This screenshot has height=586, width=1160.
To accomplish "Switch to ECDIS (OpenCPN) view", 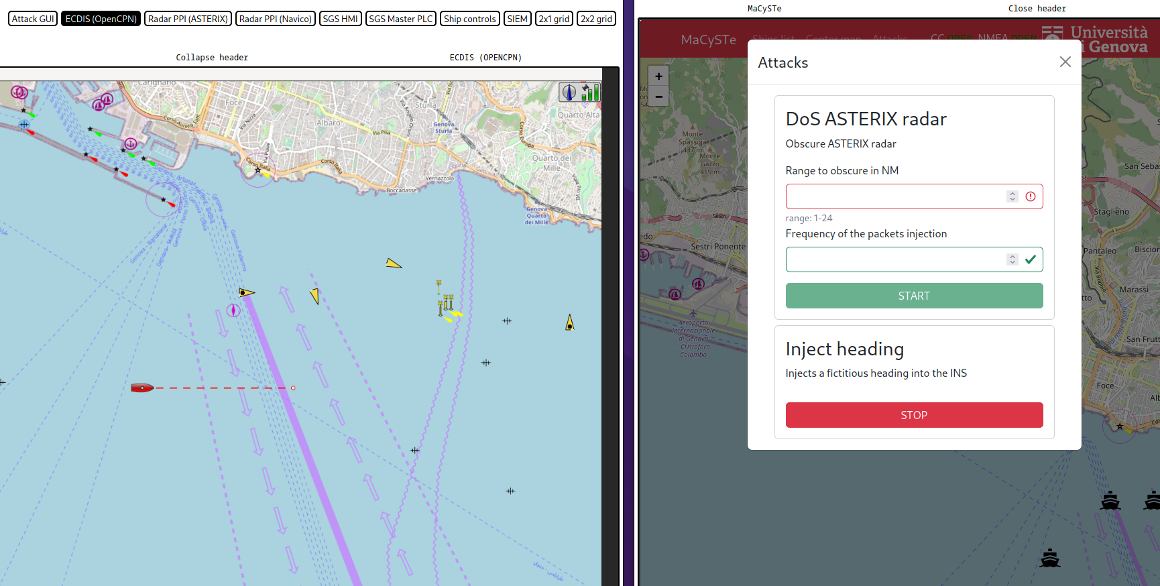I will tap(101, 19).
